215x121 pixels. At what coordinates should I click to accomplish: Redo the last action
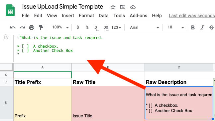coord(22,27)
